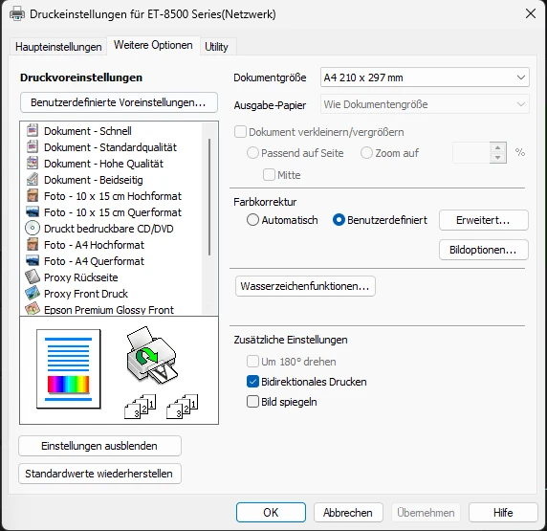Expand the Ausgabe-Papier combo box
Viewport: 547px width, 531px height.
point(425,104)
